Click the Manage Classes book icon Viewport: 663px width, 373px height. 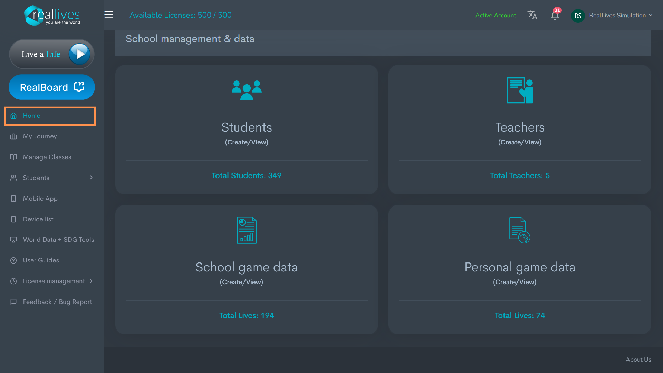click(x=13, y=157)
